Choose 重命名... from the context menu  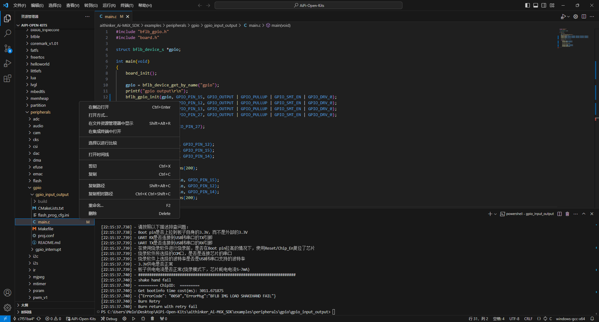(x=129, y=205)
